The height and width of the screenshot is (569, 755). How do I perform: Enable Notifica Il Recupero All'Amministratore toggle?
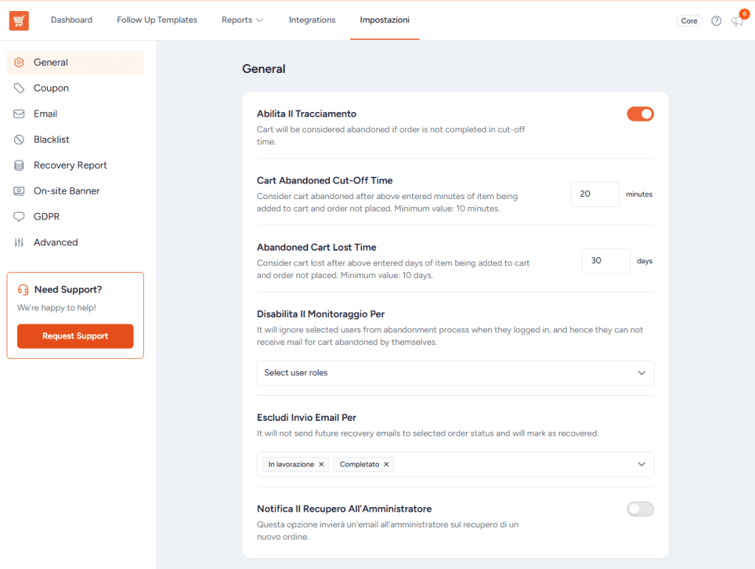640,509
